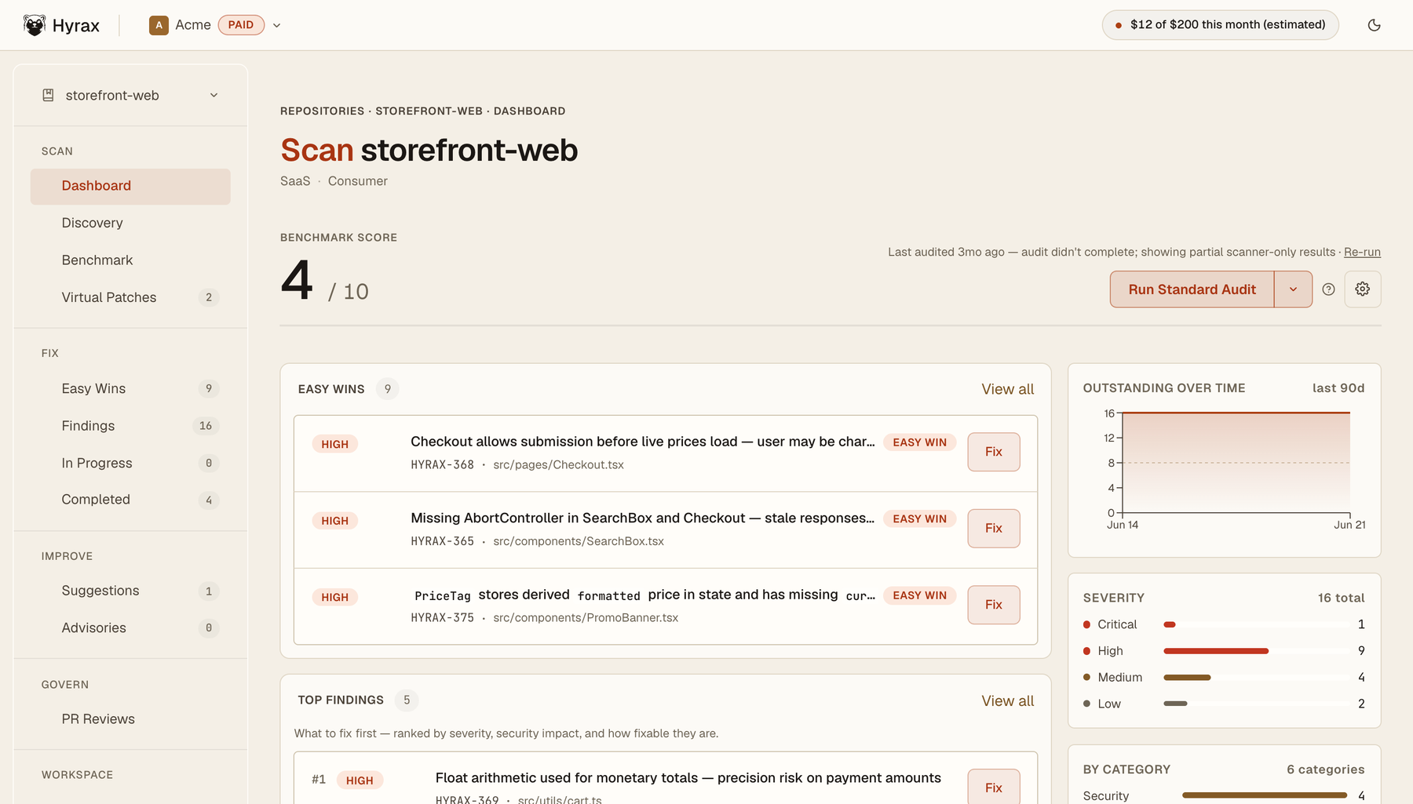Viewport: 1413px width, 804px height.
Task: Click the PAID plan badge
Action: click(x=241, y=25)
